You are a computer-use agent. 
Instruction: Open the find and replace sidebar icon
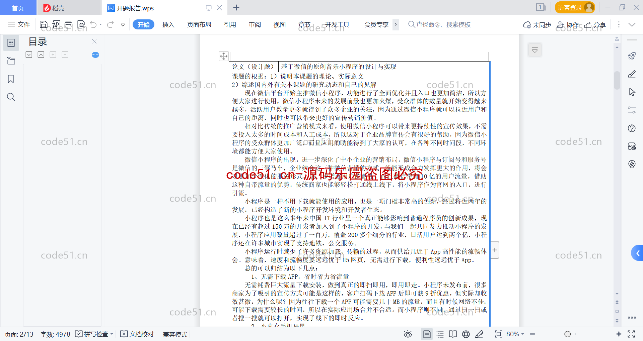pos(11,97)
